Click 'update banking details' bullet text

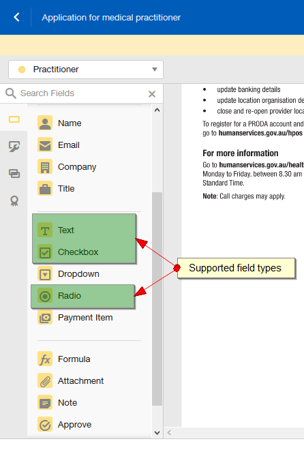point(249,89)
